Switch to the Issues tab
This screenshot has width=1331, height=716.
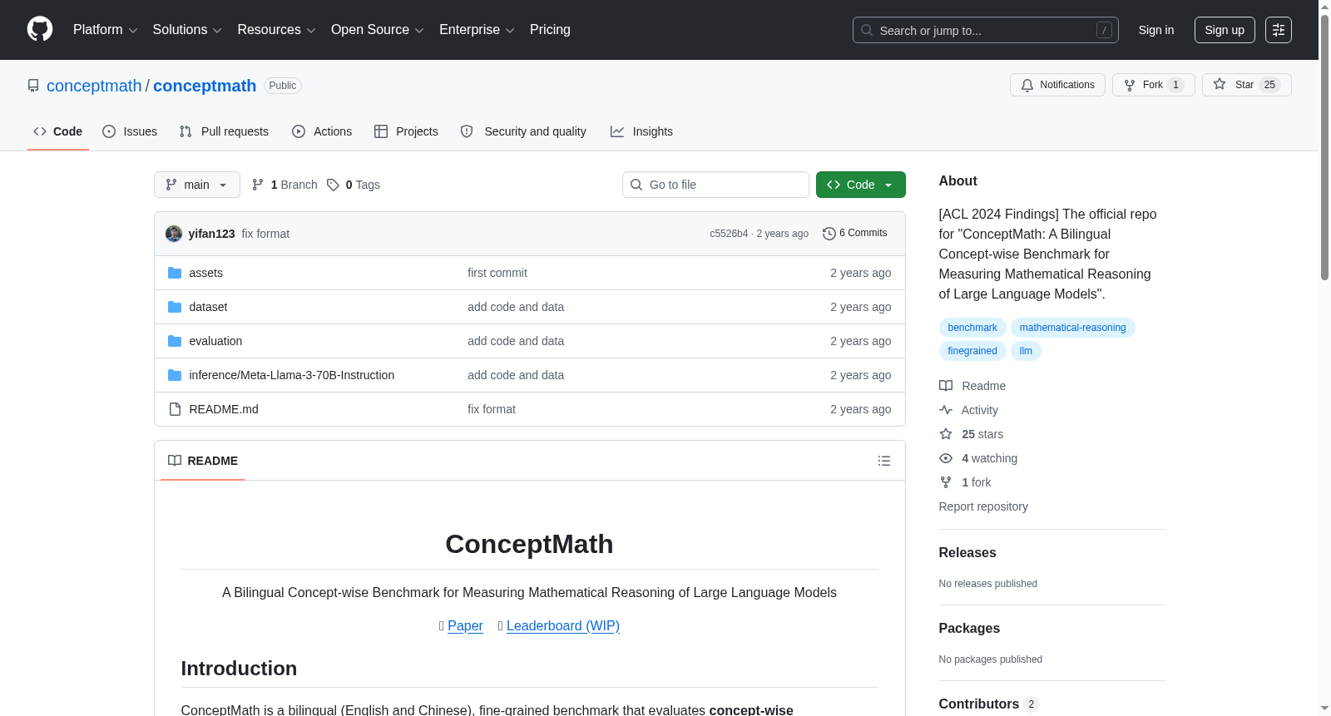click(130, 131)
